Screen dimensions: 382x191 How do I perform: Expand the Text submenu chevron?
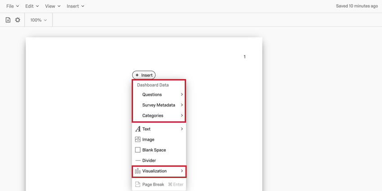[182, 129]
